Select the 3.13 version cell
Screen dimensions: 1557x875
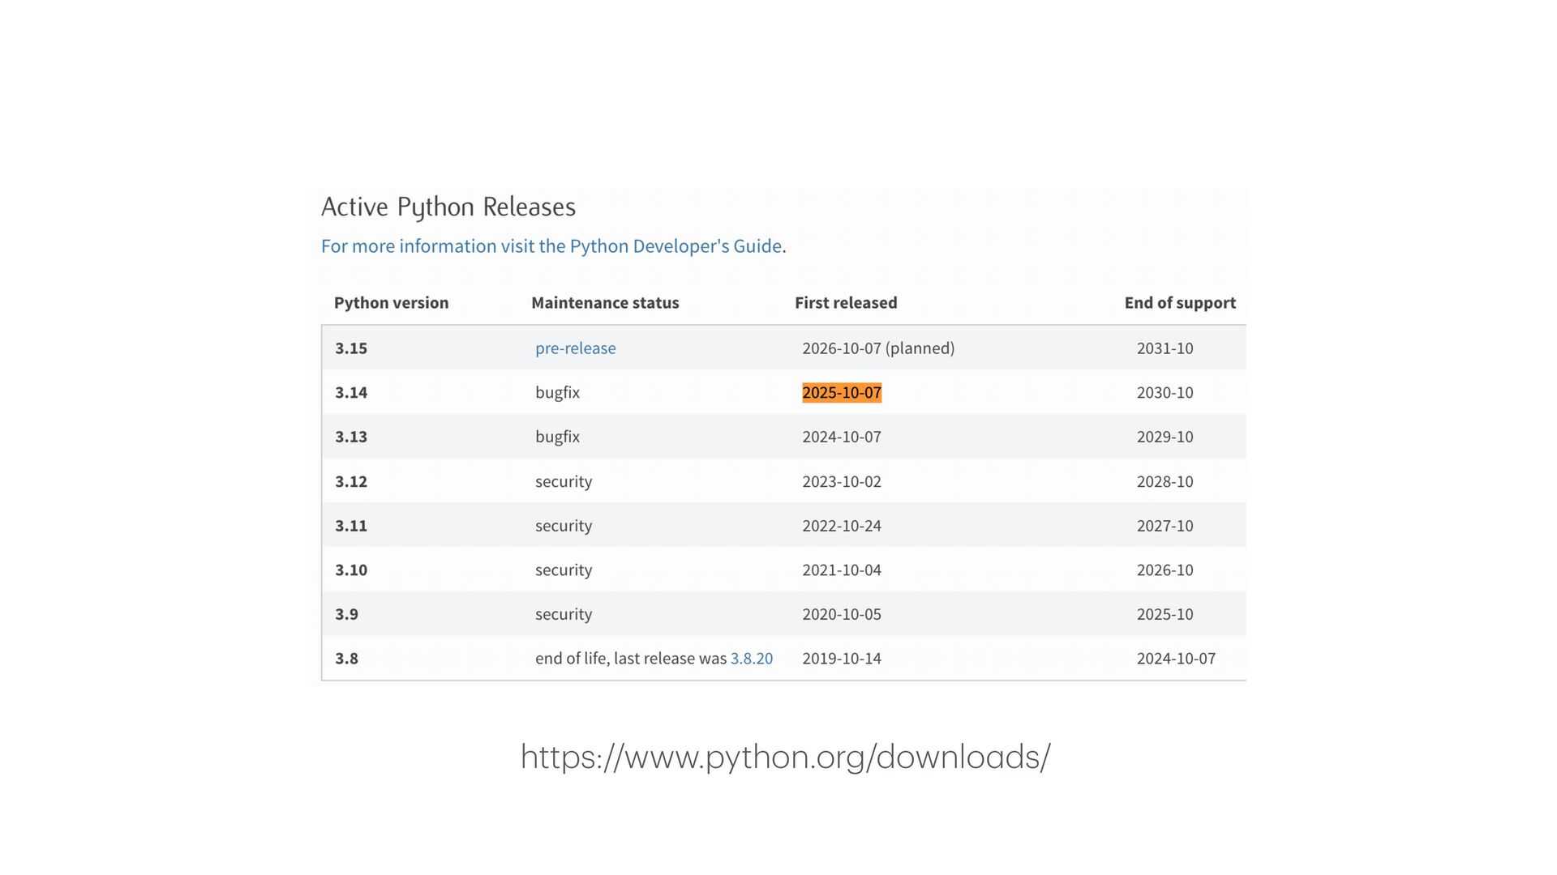[351, 437]
